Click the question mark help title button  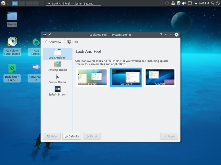point(161,34)
